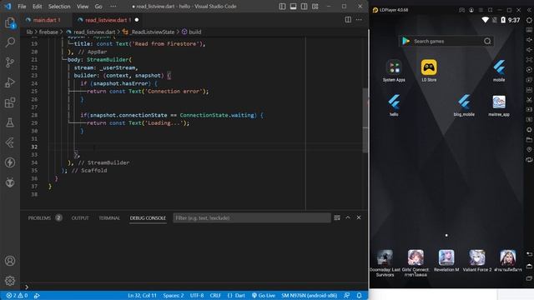Open Customize Layout icon

pos(315,7)
